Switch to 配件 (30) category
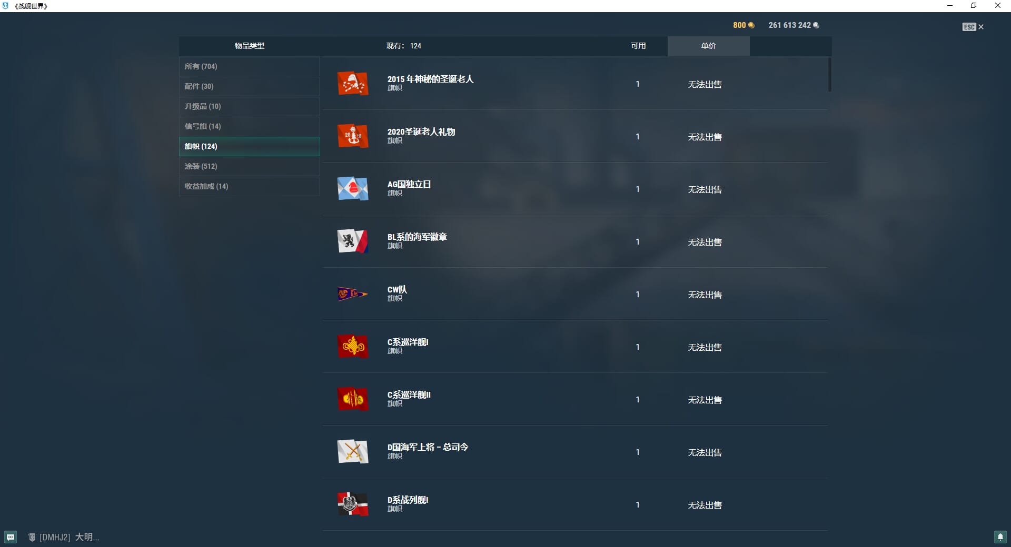Image resolution: width=1011 pixels, height=547 pixels. pos(249,86)
